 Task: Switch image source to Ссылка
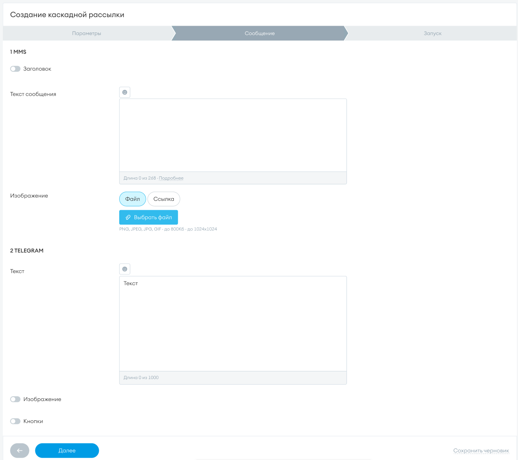[x=164, y=199]
